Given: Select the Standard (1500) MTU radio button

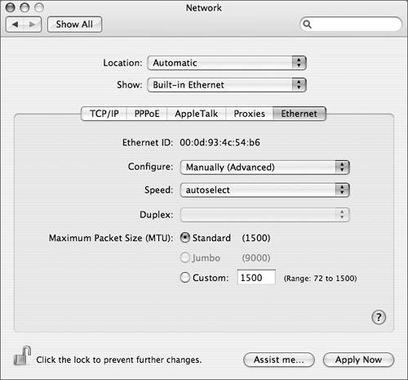Looking at the screenshot, I should click(185, 238).
